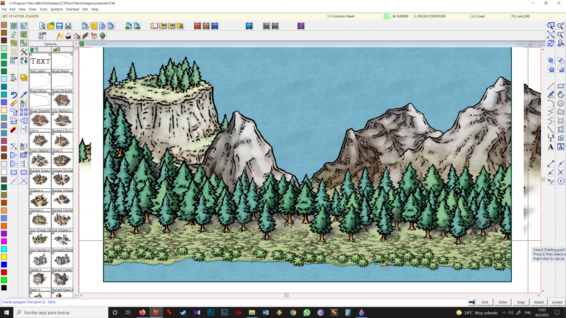This screenshot has height=318, width=566.
Task: Select the Erase tool icon
Action: [14, 103]
